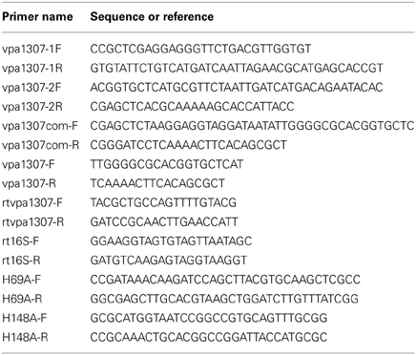Click the TTGGGGCGCACGGTGCTCAT sequence
Screen dimensions: 416x355
(167, 164)
